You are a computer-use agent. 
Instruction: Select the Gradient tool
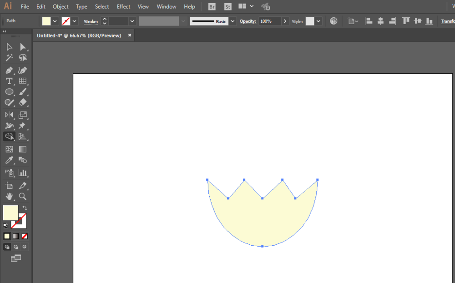pyautogui.click(x=23, y=149)
